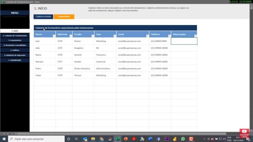Click the Estagiário function cell
This screenshot has width=253, height=142.
83,48
